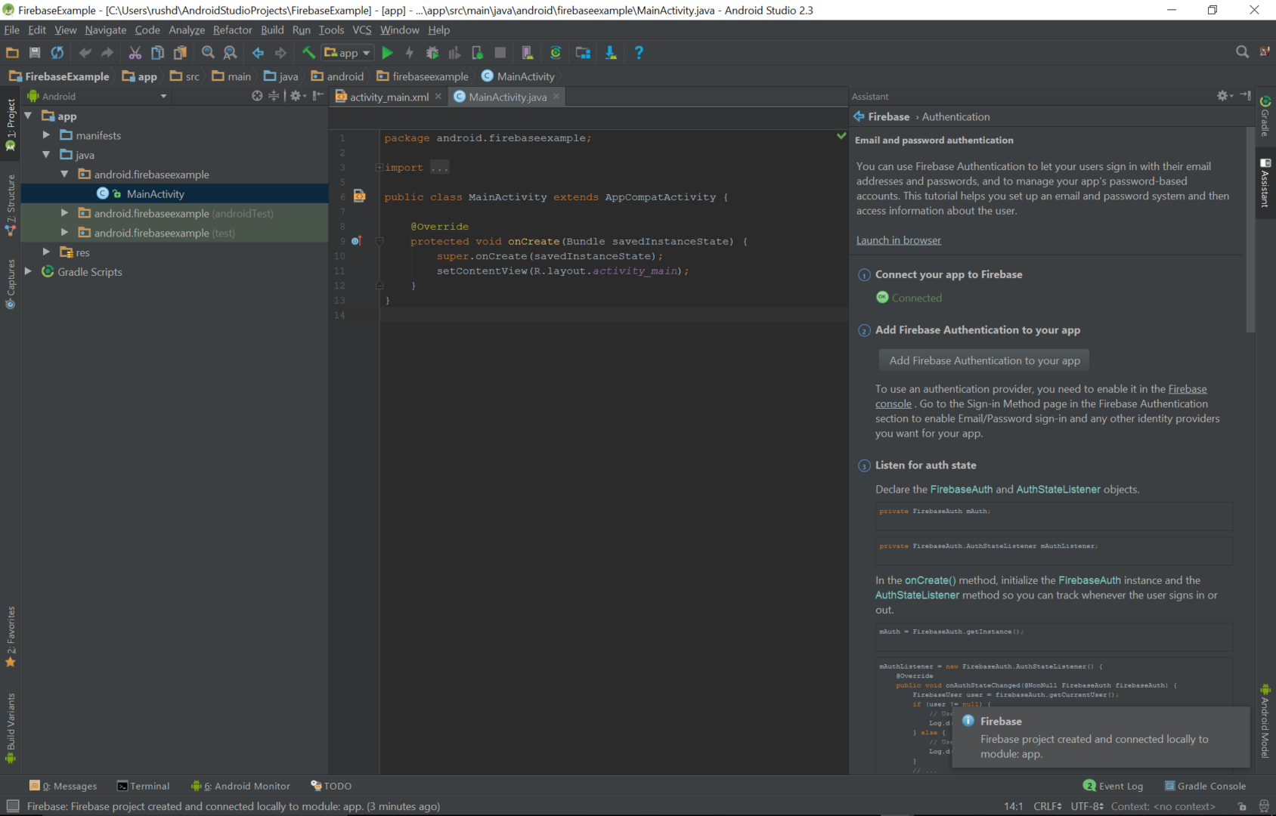Stop the running application with stop icon
Screen dimensions: 1276x816
point(500,52)
